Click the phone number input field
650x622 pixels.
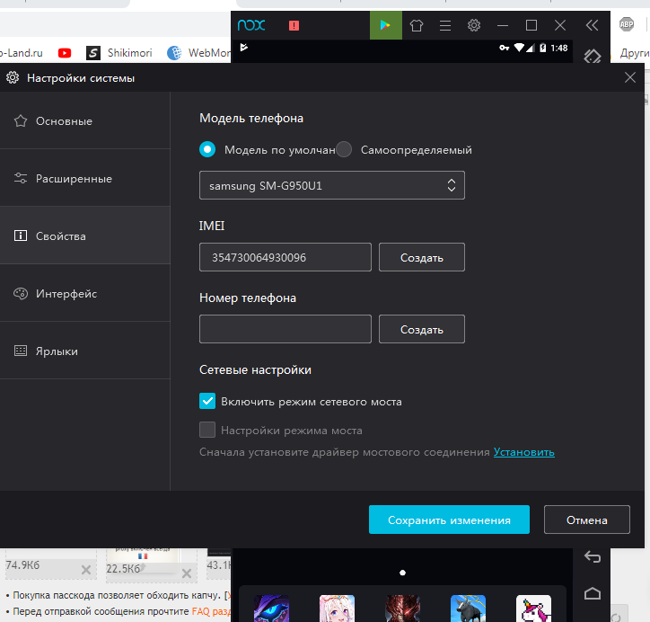click(285, 329)
